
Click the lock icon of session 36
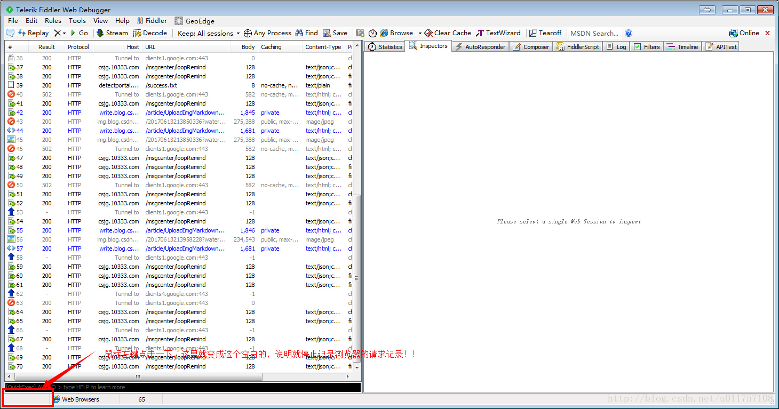point(11,58)
